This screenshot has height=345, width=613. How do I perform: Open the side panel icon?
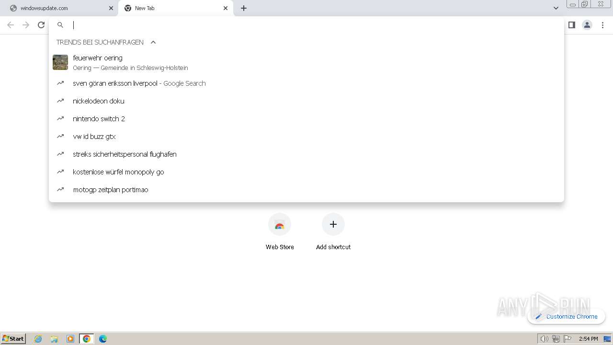[572, 25]
